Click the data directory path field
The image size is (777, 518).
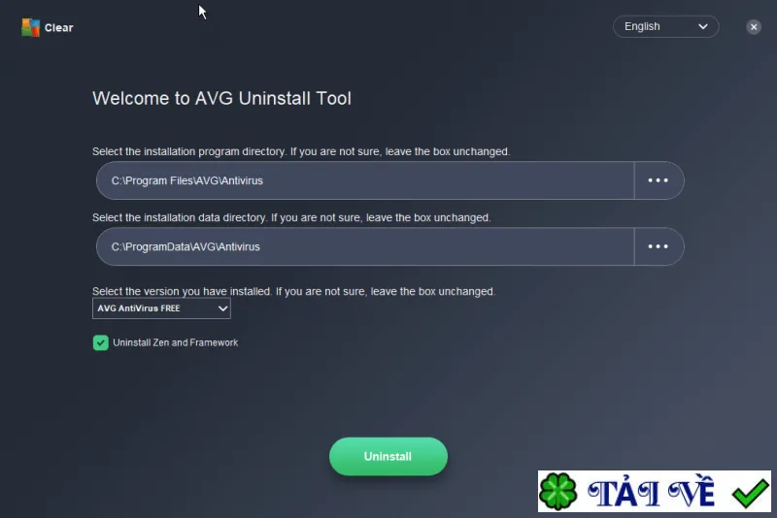[365, 246]
